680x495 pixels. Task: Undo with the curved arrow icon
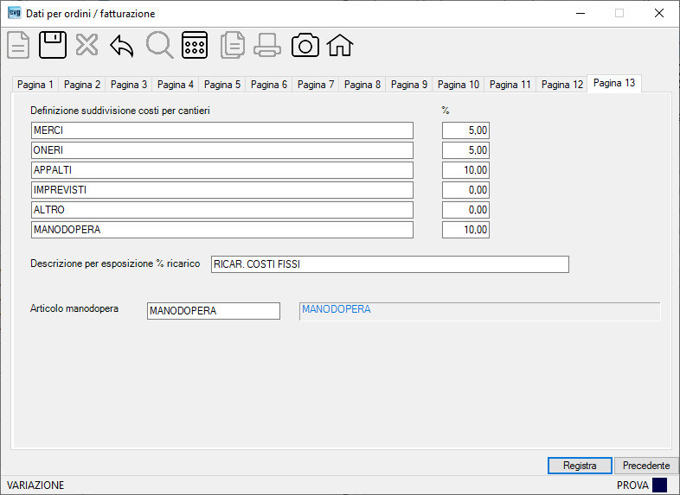click(121, 46)
